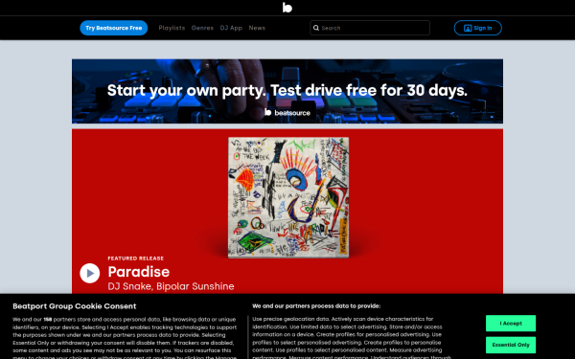This screenshot has width=575, height=359.
Task: Click the Paradise album artwork
Action: click(x=288, y=197)
